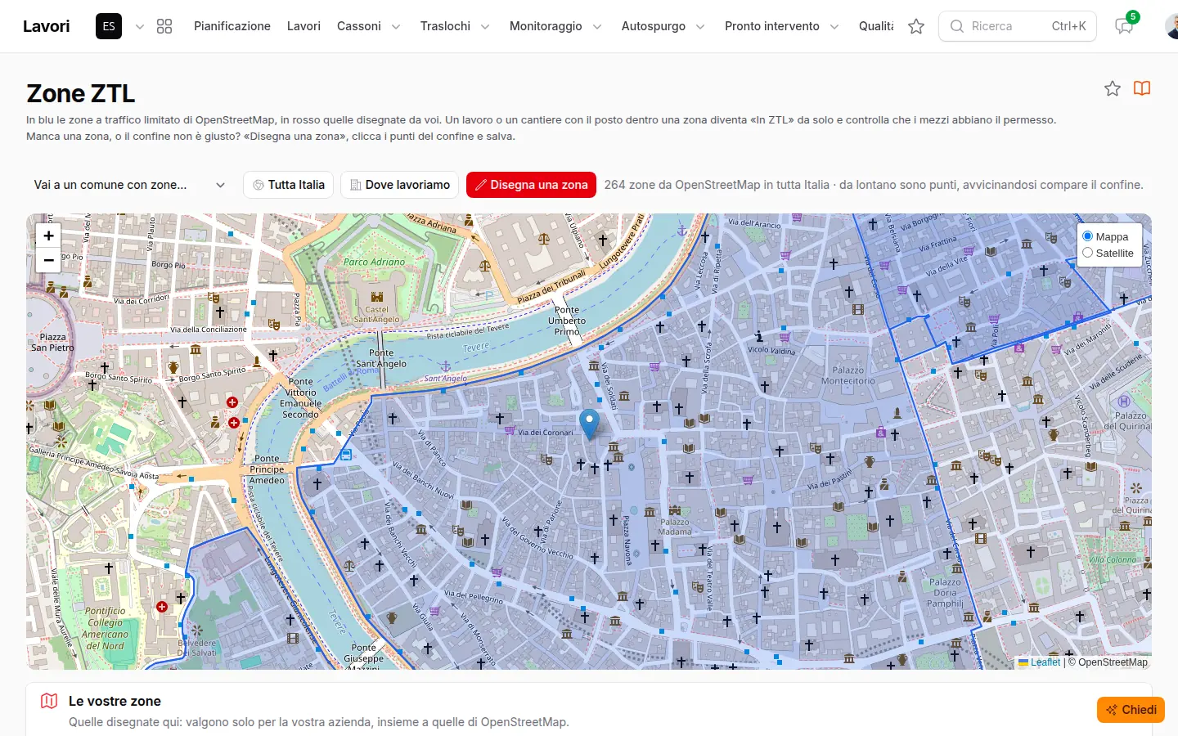Click the star icon in the top navigation bar

(x=916, y=26)
